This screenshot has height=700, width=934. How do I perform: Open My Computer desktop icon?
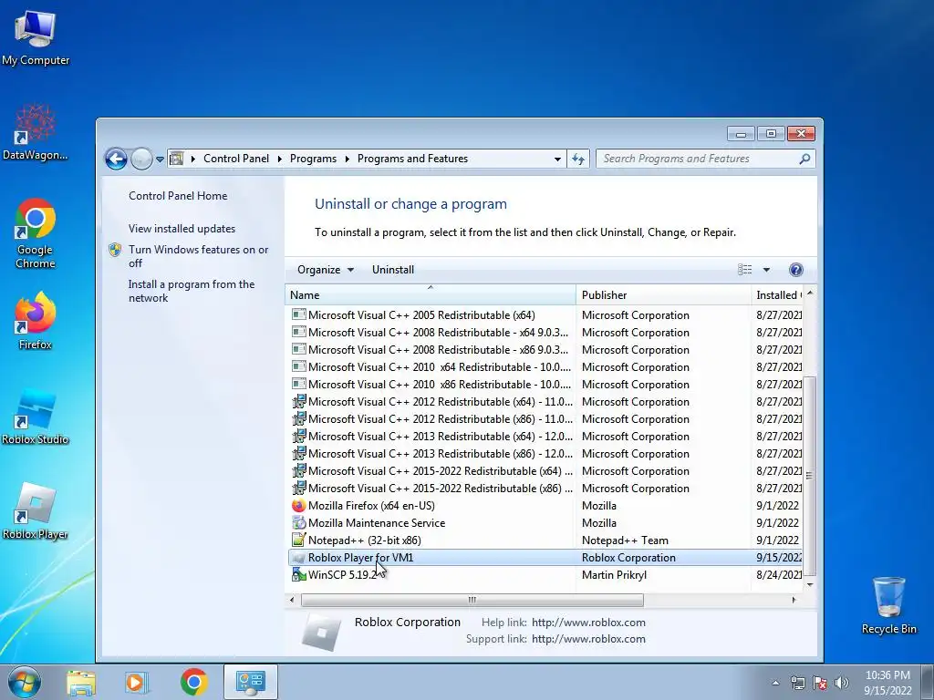point(36,38)
